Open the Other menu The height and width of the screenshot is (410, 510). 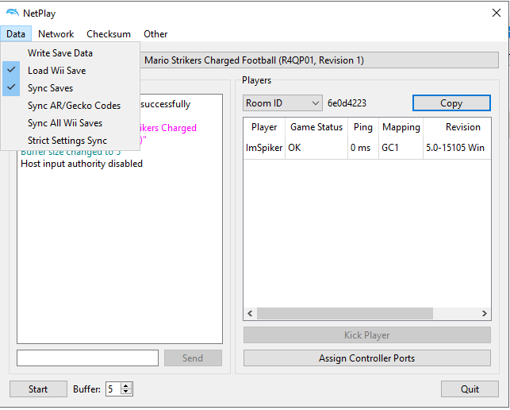click(x=155, y=34)
